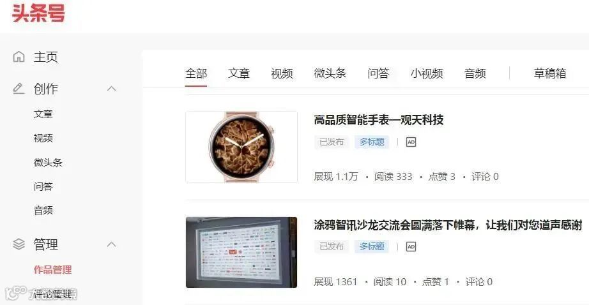Select the 微头条 tab
This screenshot has width=589, height=305.
point(330,73)
